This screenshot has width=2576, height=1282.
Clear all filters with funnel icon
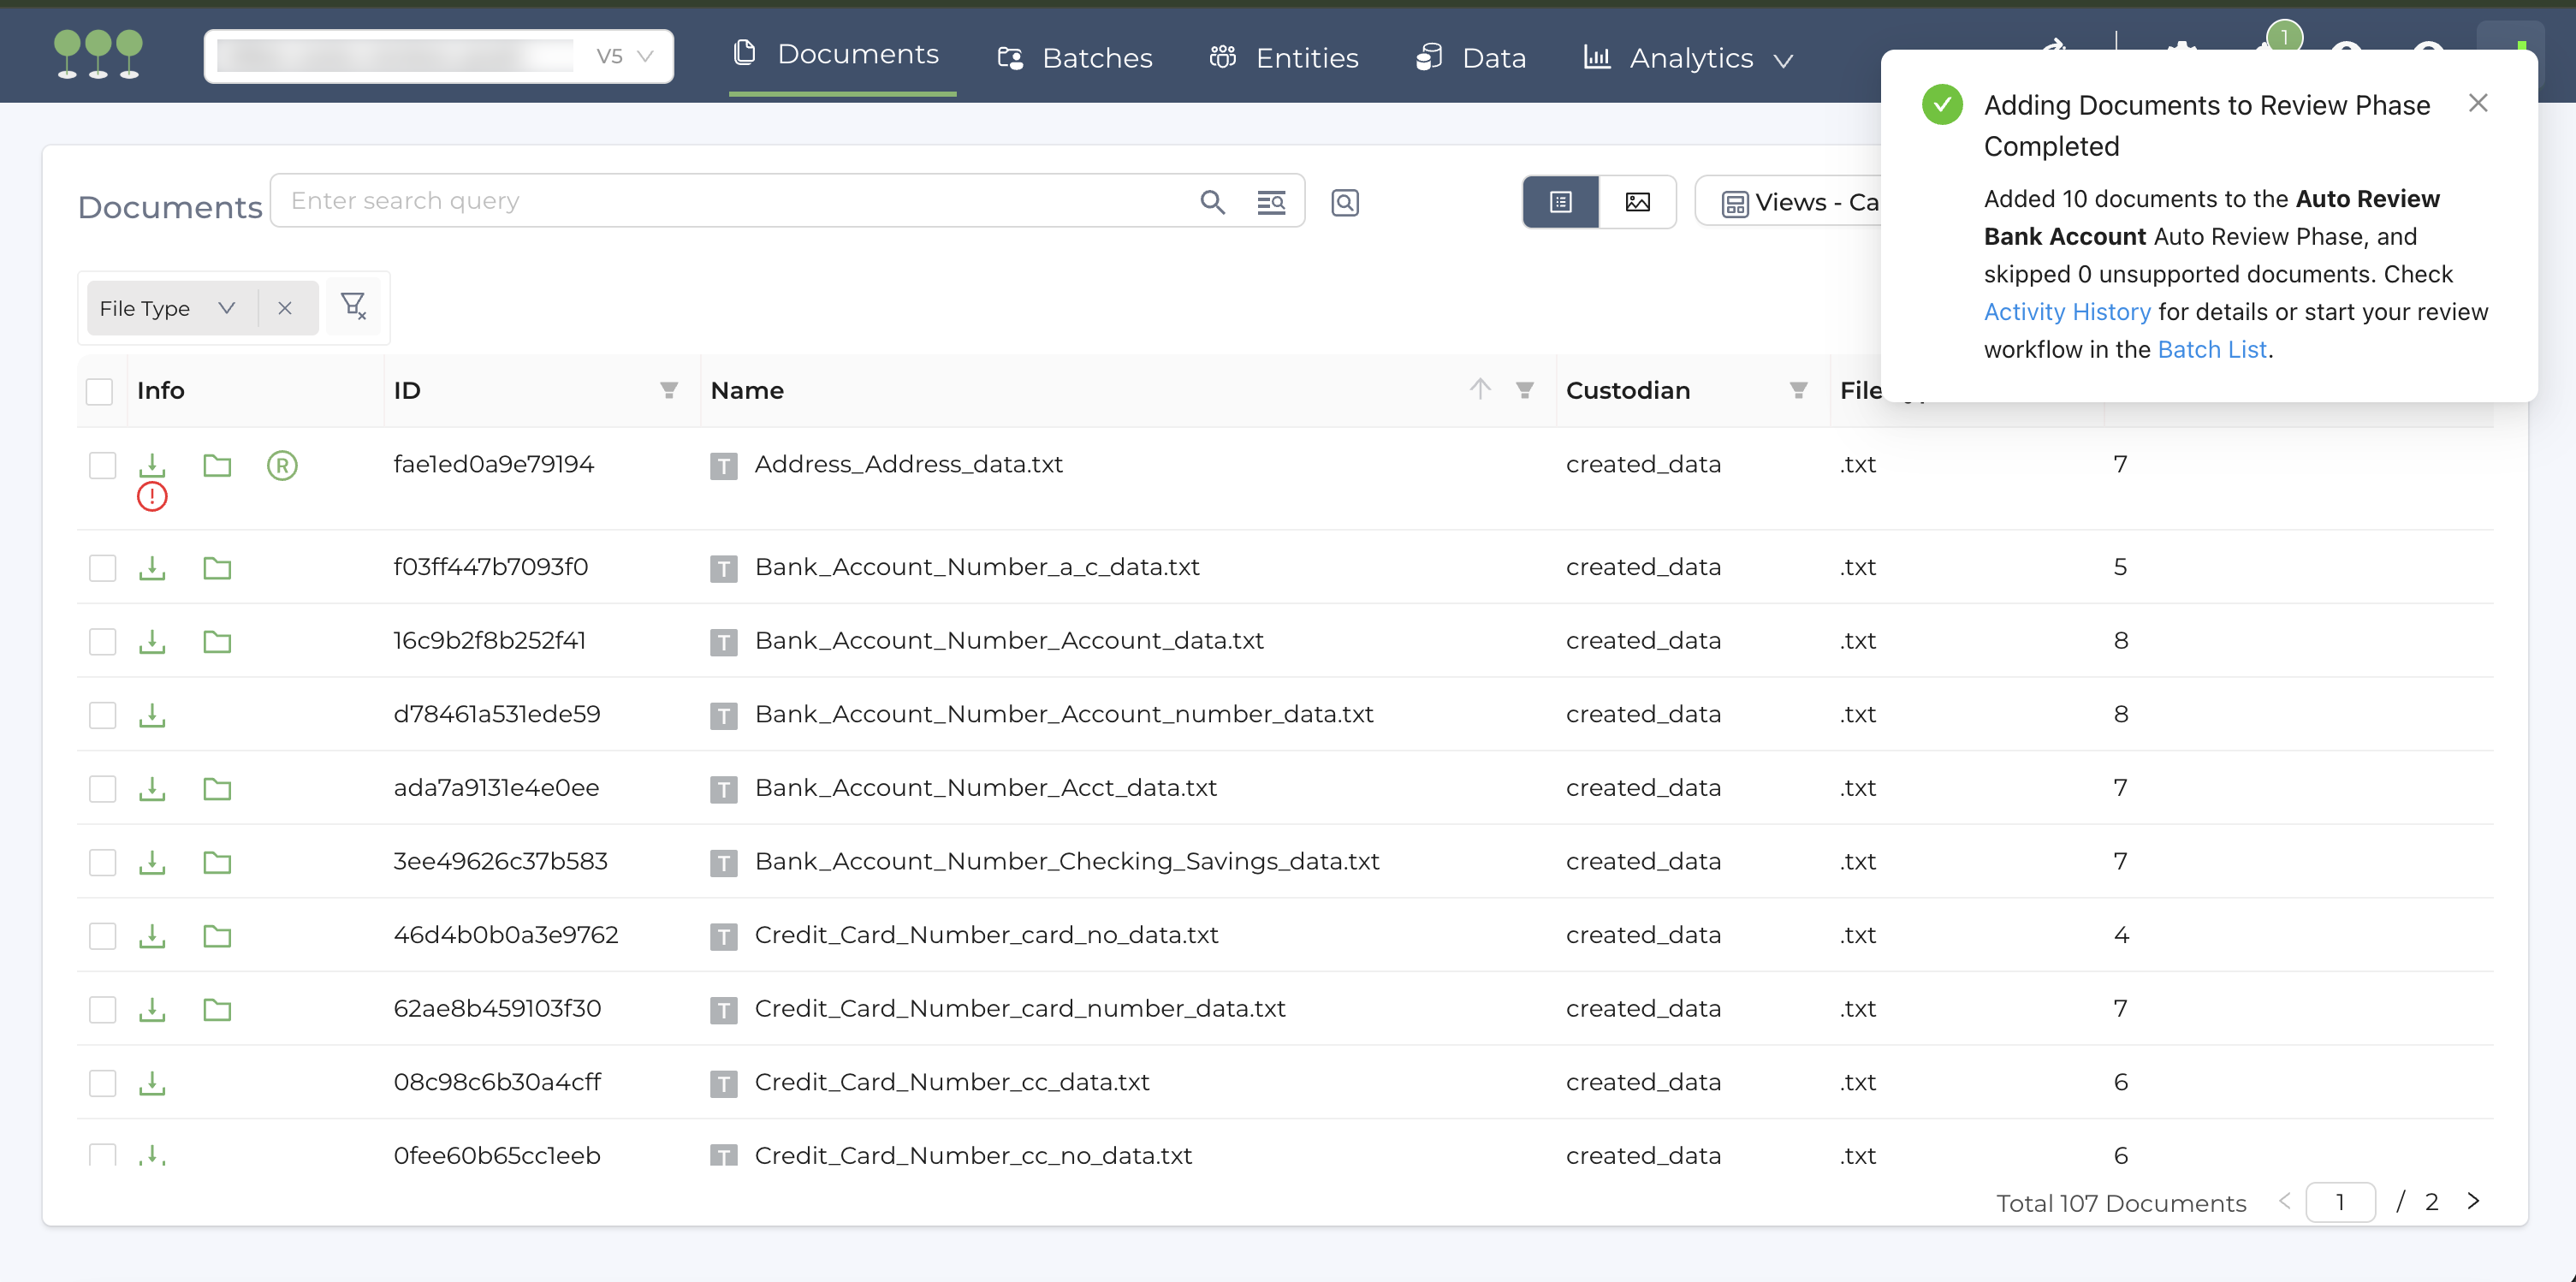[353, 306]
